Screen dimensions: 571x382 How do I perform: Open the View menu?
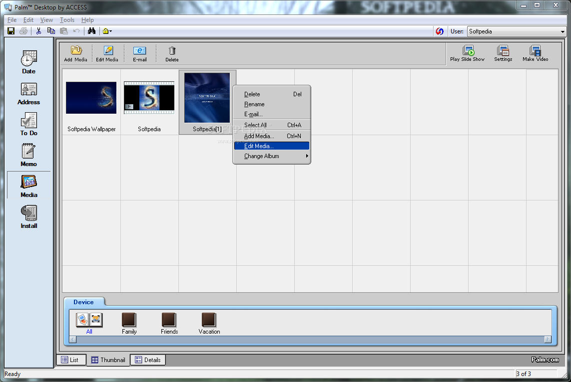(46, 20)
